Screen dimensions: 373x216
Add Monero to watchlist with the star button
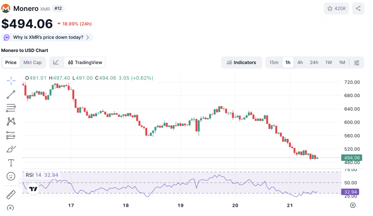pos(336,8)
